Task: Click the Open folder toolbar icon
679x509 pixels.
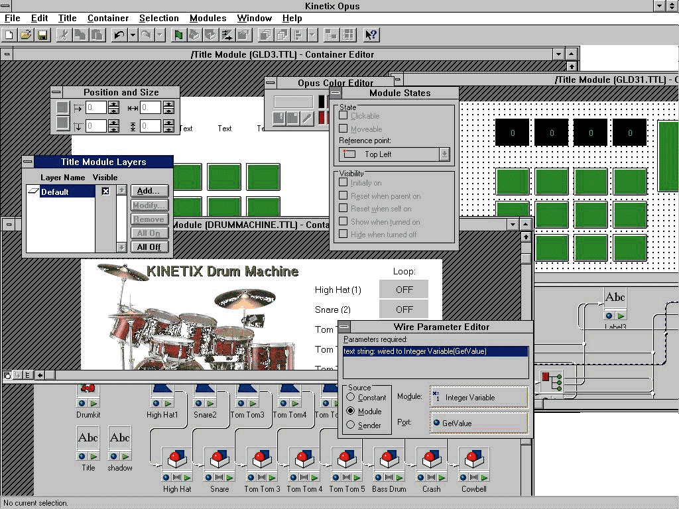Action: point(26,34)
